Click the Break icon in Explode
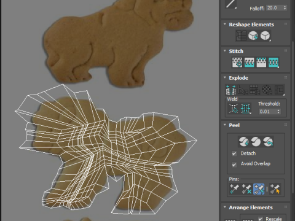This screenshot has height=221, width=295. point(230,90)
